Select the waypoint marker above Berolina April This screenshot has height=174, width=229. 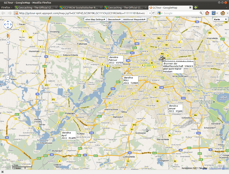click(61, 129)
